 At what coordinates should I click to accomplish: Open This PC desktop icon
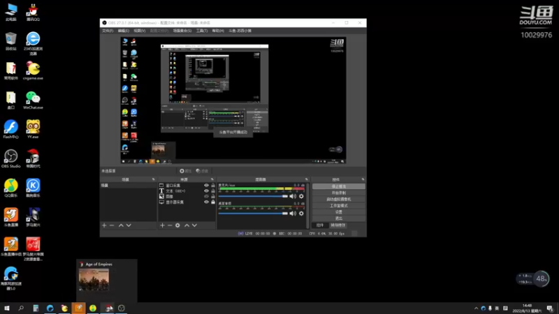(x=11, y=12)
